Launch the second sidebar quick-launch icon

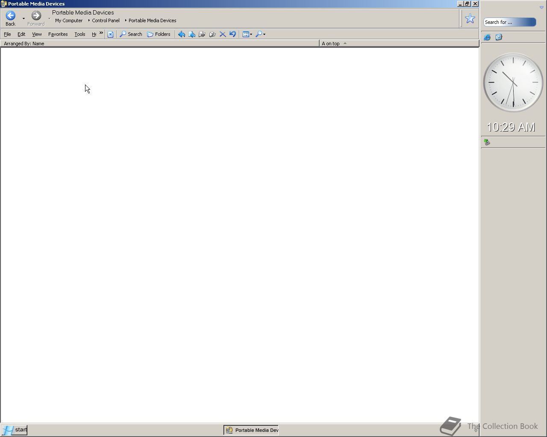click(x=499, y=38)
